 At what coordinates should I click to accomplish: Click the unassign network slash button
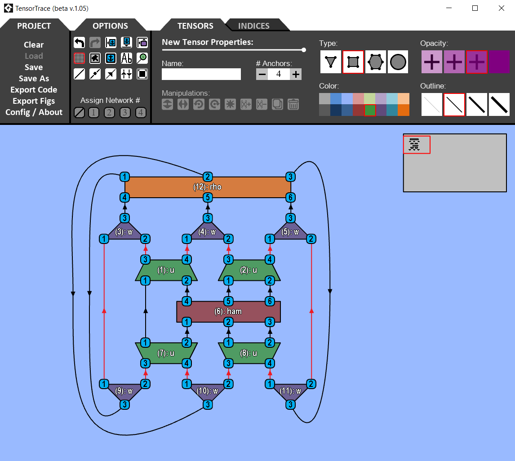(x=79, y=113)
